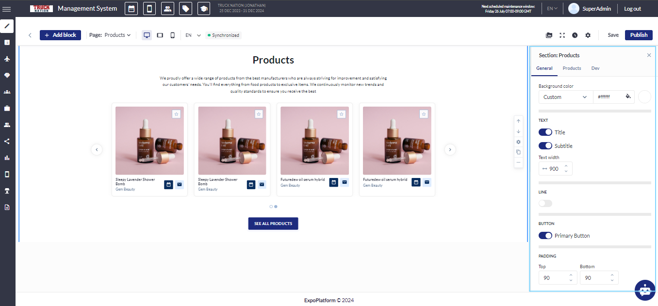
Task: Toggle the Subtitle switch off
Action: 545,145
